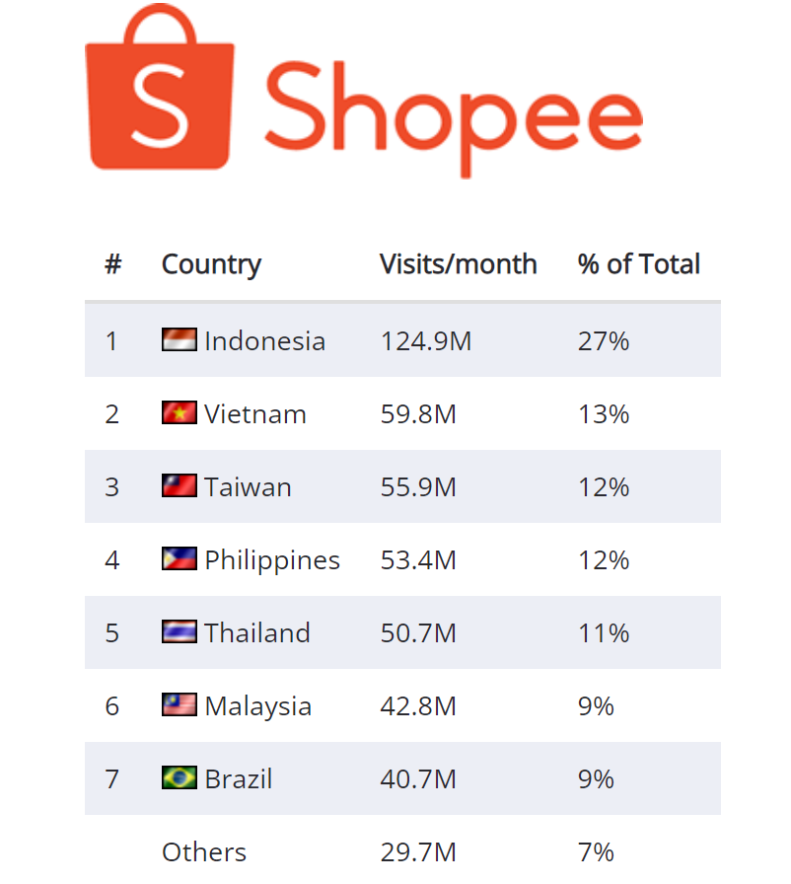Click the 124.9M visits value
791x884 pixels.
point(426,341)
